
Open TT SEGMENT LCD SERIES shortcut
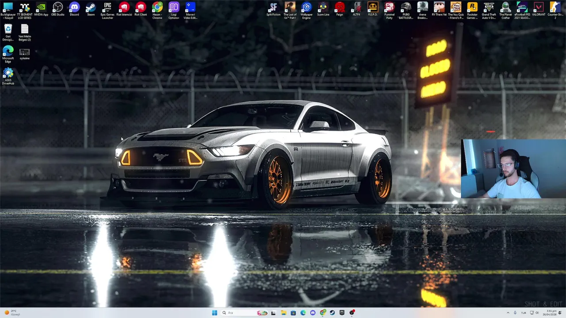tap(25, 10)
